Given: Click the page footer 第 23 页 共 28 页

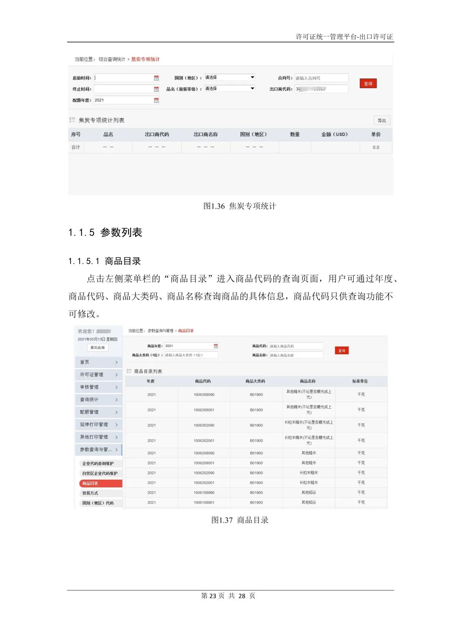Looking at the screenshot, I should [x=228, y=596].
